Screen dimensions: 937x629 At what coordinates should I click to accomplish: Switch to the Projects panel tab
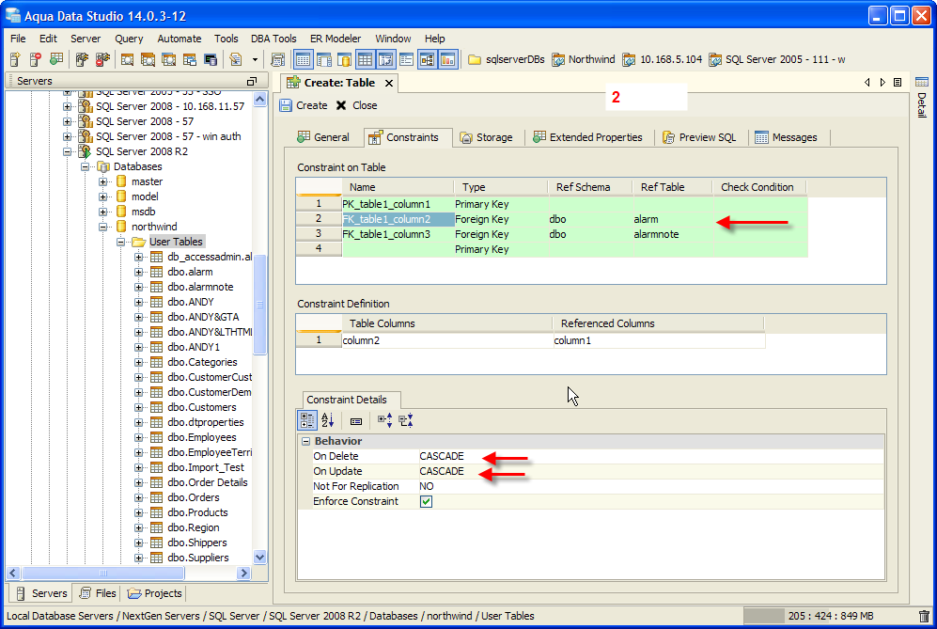point(154,593)
